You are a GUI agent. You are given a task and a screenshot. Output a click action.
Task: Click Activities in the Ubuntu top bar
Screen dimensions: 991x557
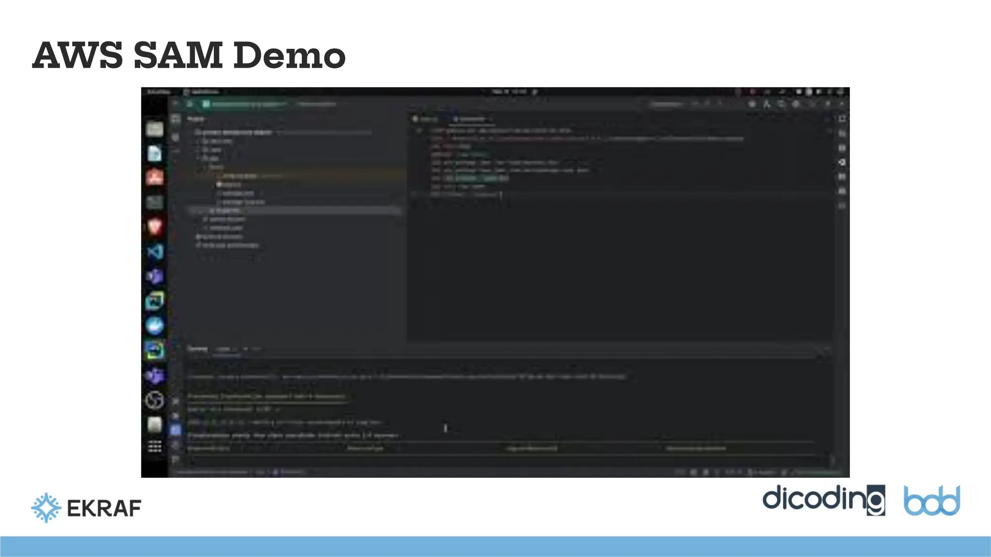pos(159,91)
